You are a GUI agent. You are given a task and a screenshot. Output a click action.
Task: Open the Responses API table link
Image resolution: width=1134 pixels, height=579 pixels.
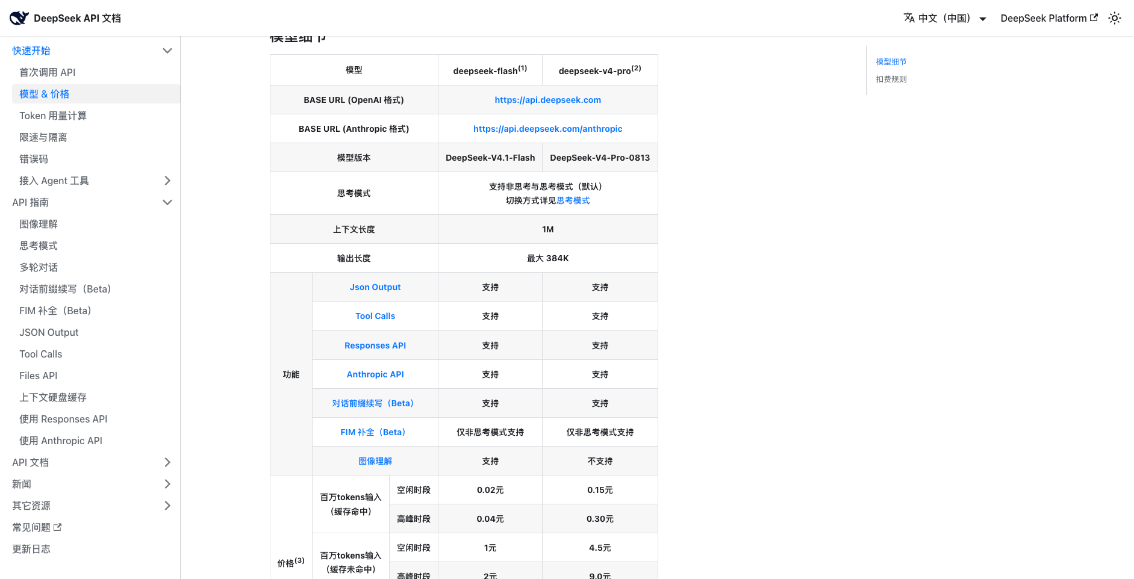click(x=375, y=345)
